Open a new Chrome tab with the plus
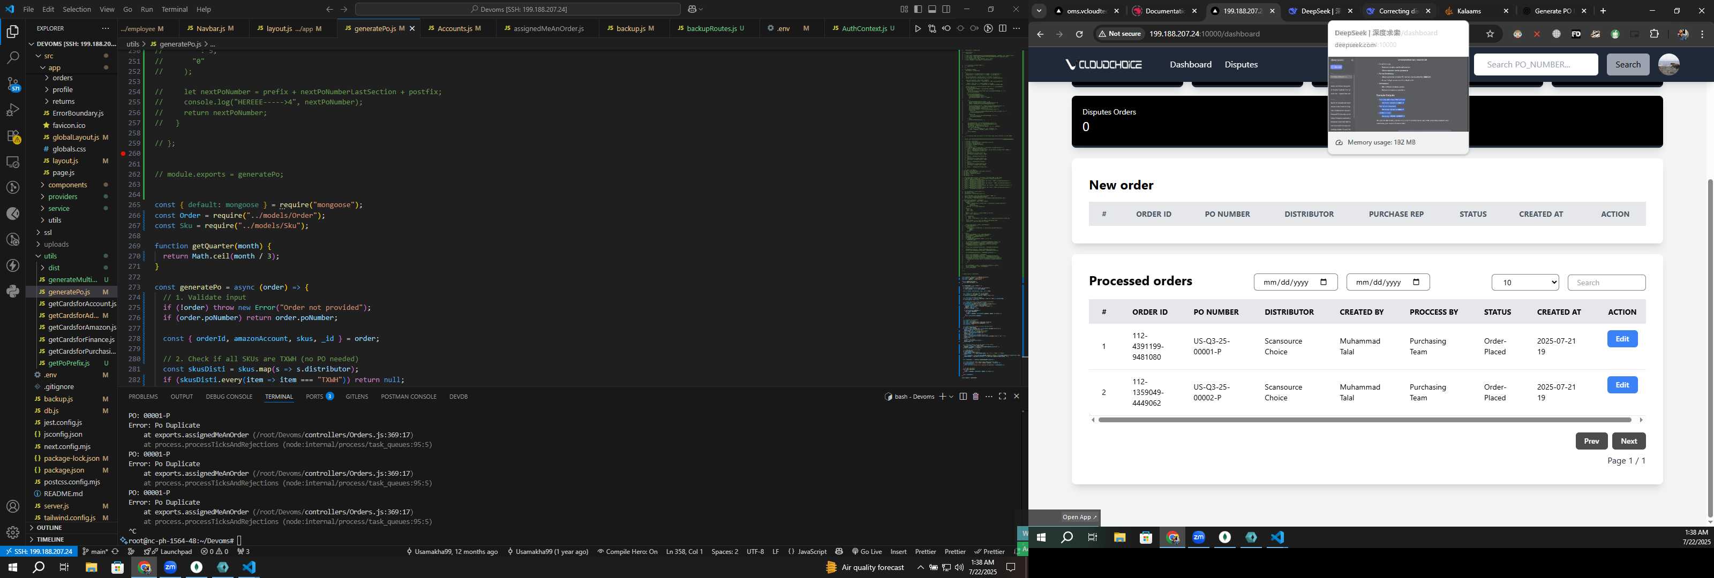The image size is (1714, 578). coord(1603,11)
